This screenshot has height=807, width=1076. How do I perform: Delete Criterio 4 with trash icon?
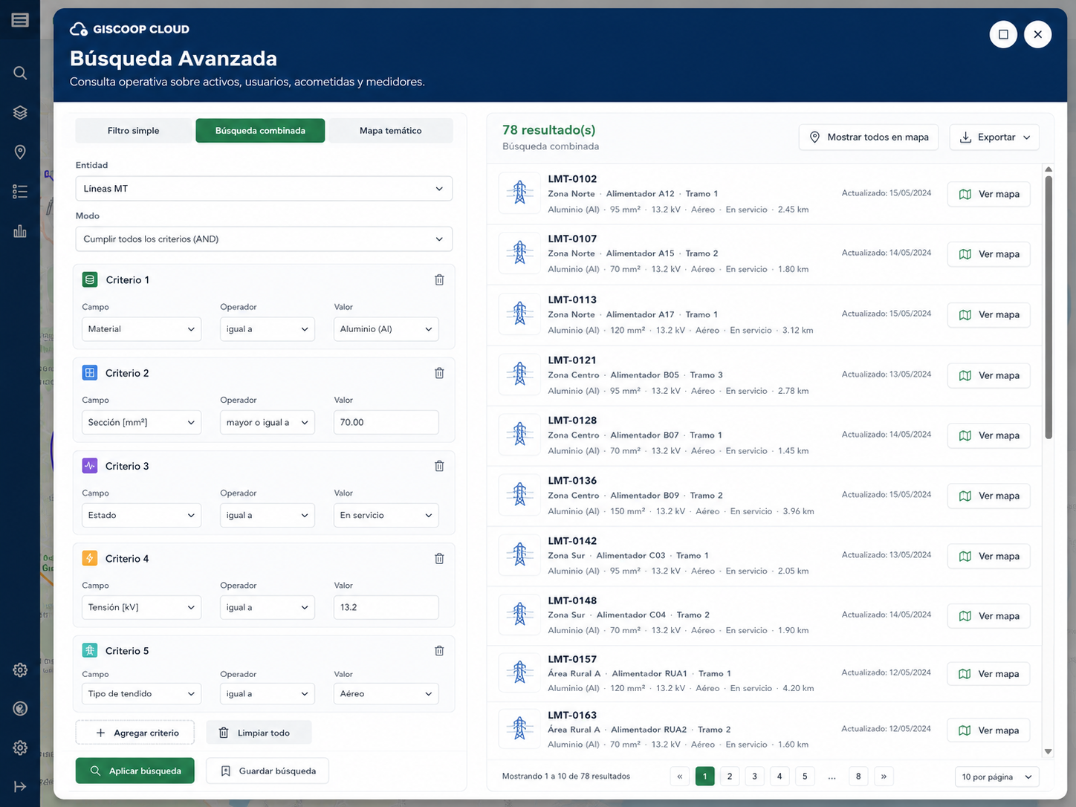pos(439,559)
